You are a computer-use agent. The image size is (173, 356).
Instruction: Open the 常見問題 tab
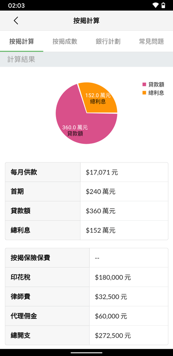pos(152,41)
